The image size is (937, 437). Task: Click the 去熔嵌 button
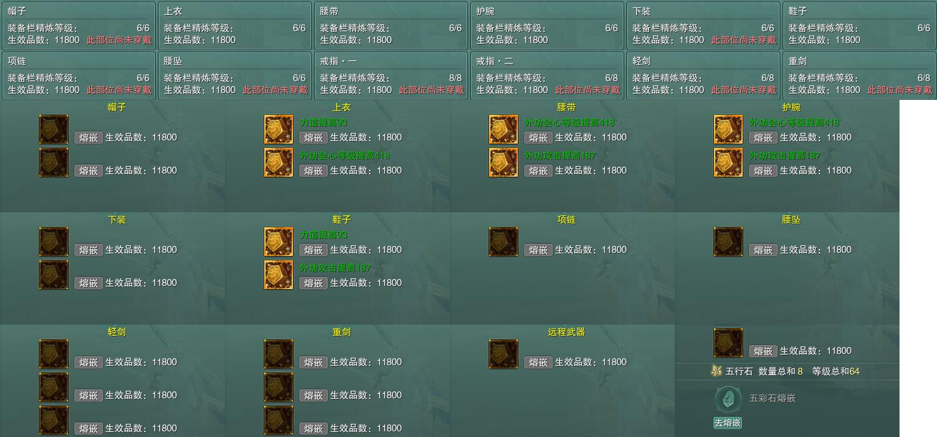[728, 423]
